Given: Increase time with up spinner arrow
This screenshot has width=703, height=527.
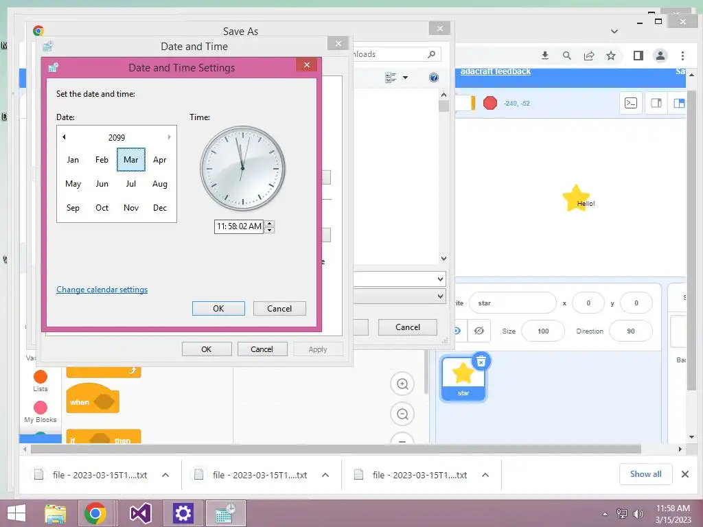Looking at the screenshot, I should pyautogui.click(x=269, y=223).
